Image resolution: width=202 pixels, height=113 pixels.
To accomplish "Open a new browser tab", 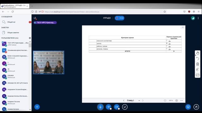I will tap(32, 6).
